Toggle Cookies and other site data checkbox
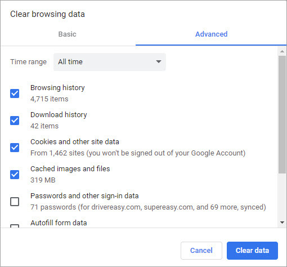287x267 pixels. 15,148
